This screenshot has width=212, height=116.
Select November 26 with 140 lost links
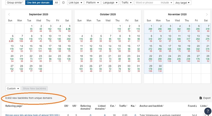187,58
